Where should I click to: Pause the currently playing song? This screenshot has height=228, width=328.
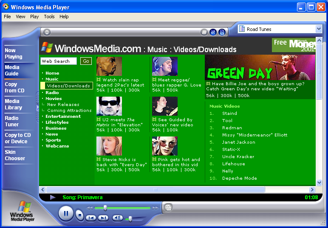click(66, 213)
